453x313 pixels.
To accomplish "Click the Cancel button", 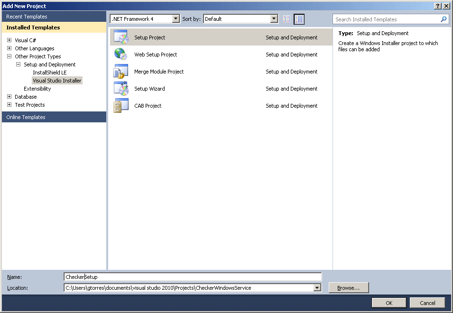I will (x=427, y=303).
